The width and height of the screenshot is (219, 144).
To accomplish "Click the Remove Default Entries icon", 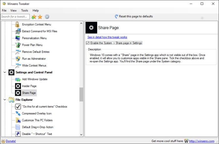I will [18, 52].
